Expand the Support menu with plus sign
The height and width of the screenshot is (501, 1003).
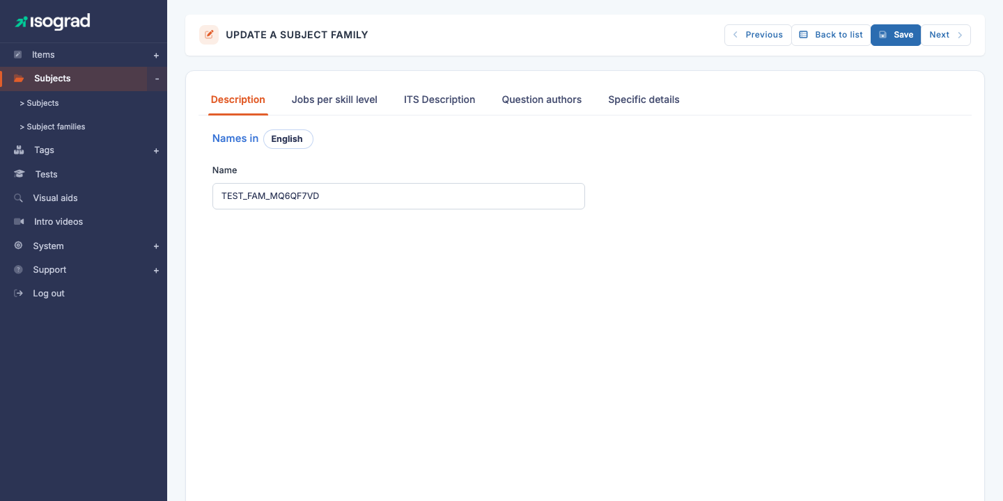(156, 270)
